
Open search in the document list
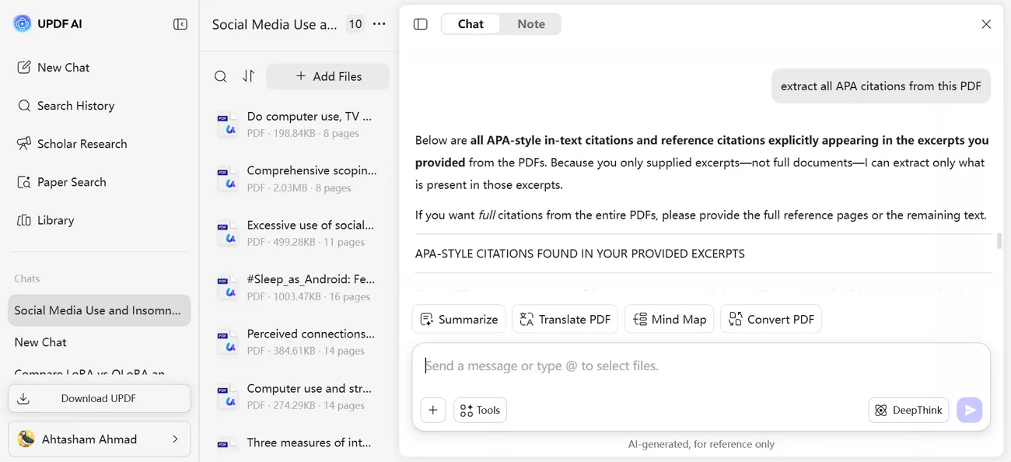[x=220, y=76]
